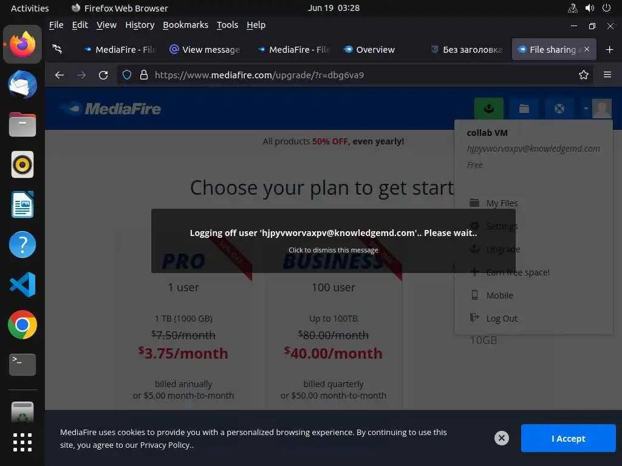Click the I Accept cookie button
622x466 pixels.
coord(568,438)
